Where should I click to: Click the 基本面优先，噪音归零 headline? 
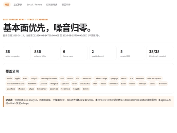[x=47, y=28]
